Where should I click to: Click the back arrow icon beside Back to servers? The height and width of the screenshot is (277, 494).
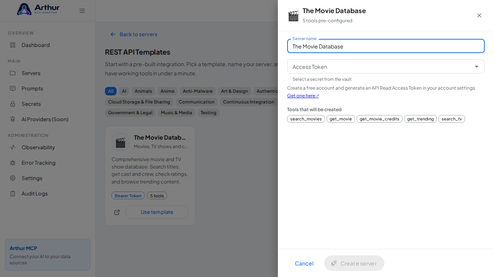[113, 34]
